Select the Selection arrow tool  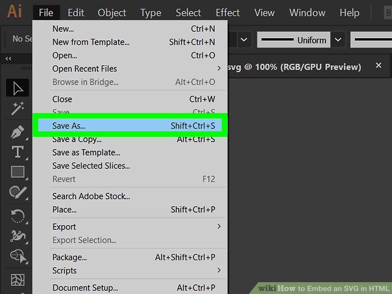tap(17, 88)
